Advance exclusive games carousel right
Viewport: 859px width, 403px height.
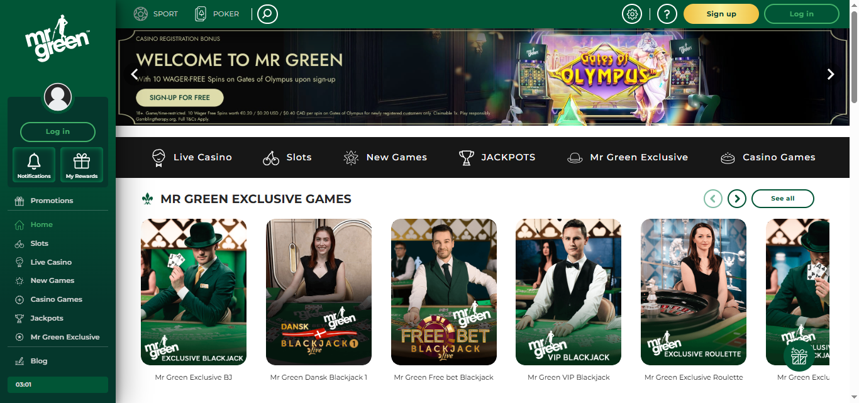pos(737,199)
